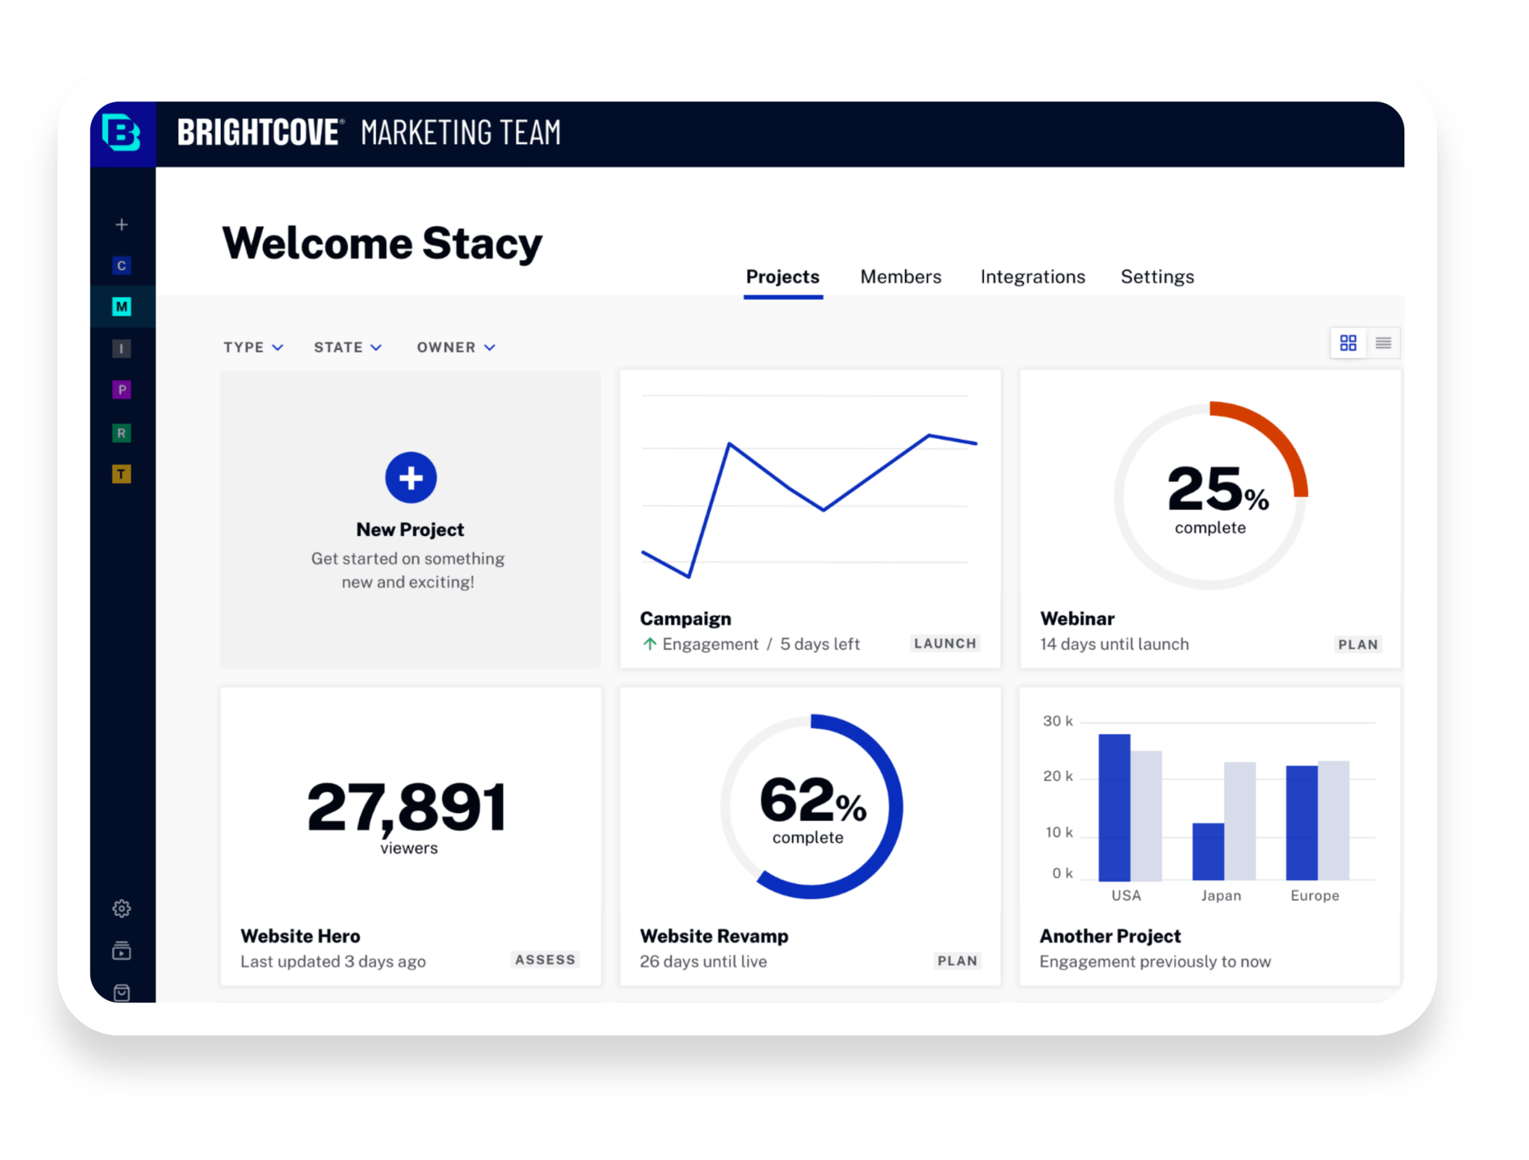The width and height of the screenshot is (1529, 1160).
Task: Open the yellow T workspace icon
Action: pos(122,474)
